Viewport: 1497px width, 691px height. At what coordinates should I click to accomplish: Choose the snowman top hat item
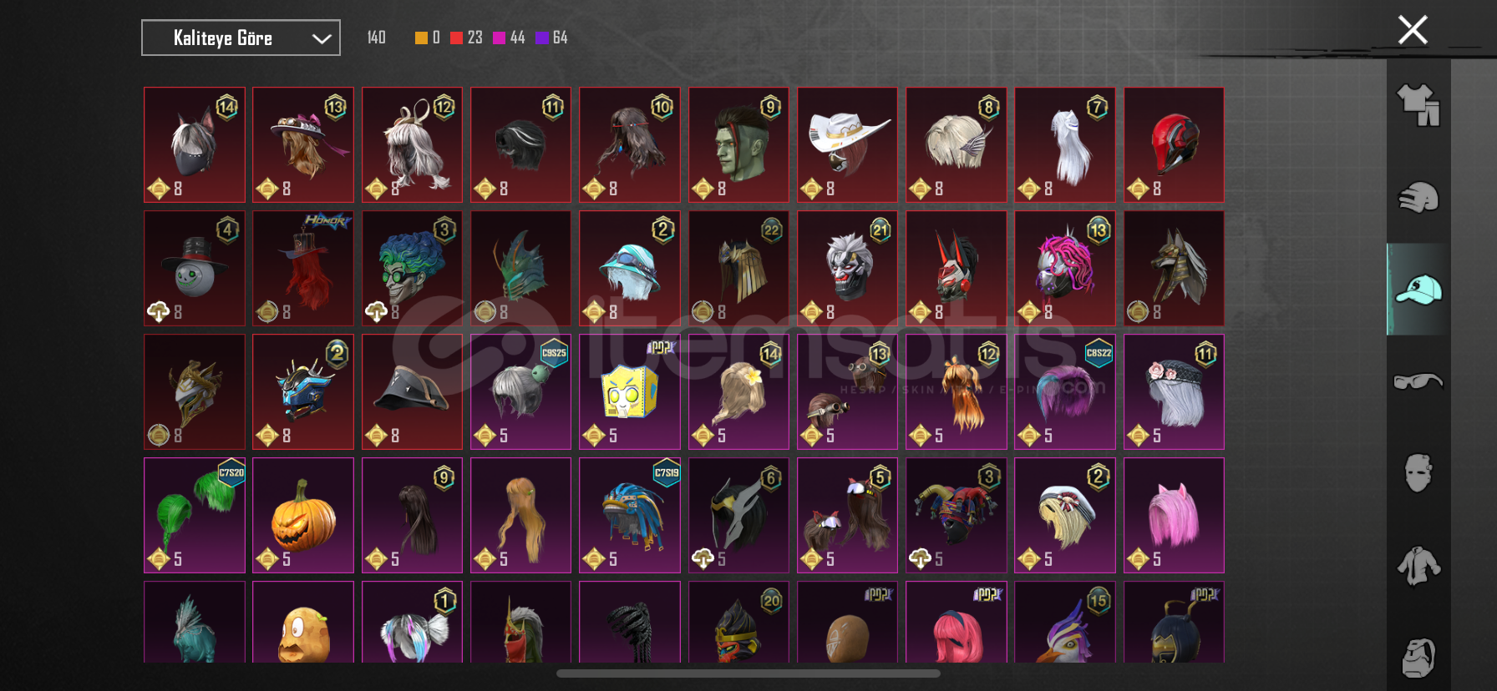(x=195, y=268)
